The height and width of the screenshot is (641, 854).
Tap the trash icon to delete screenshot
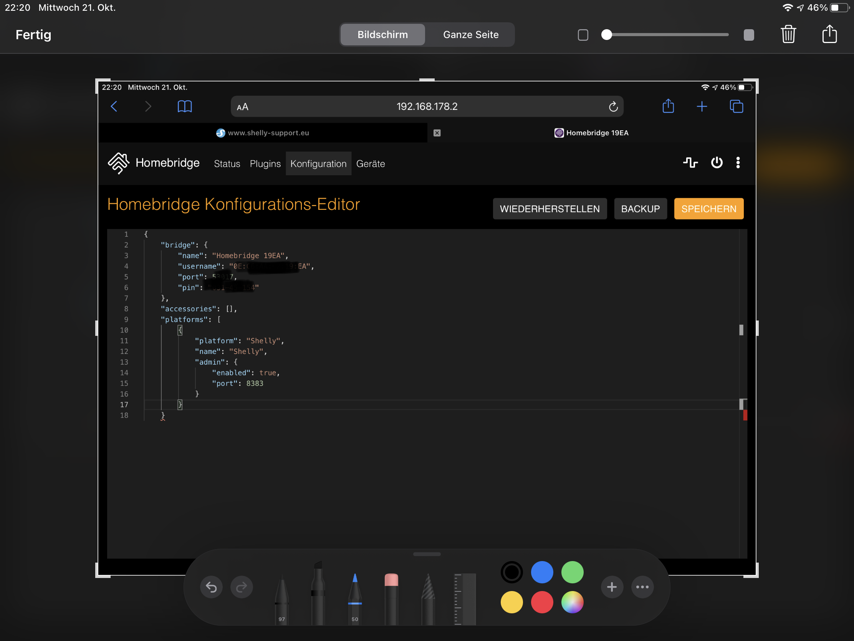788,34
